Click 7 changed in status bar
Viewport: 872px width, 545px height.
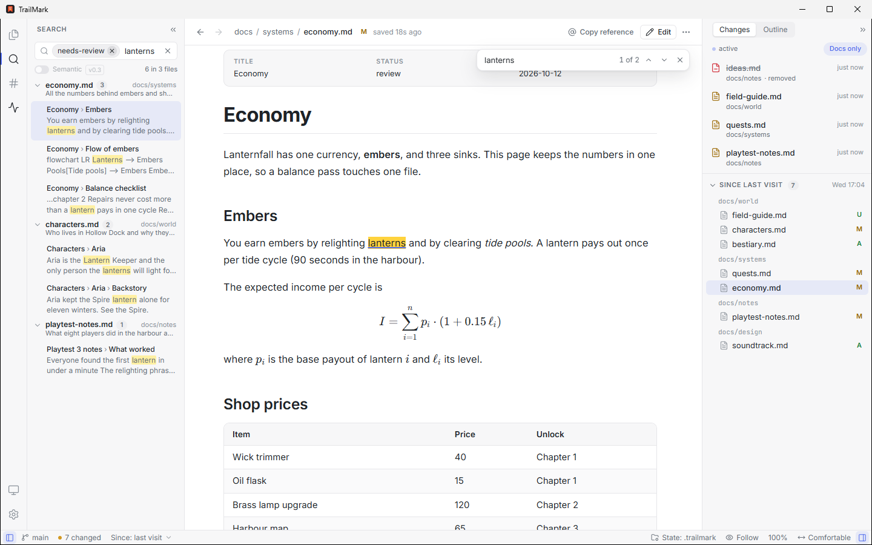(79, 538)
